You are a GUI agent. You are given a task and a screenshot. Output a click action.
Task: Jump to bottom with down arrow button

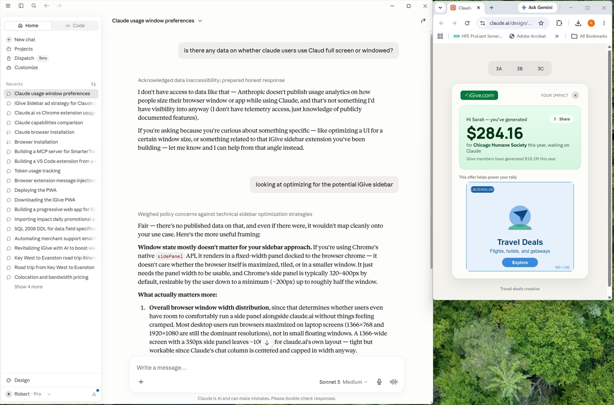coord(267,343)
